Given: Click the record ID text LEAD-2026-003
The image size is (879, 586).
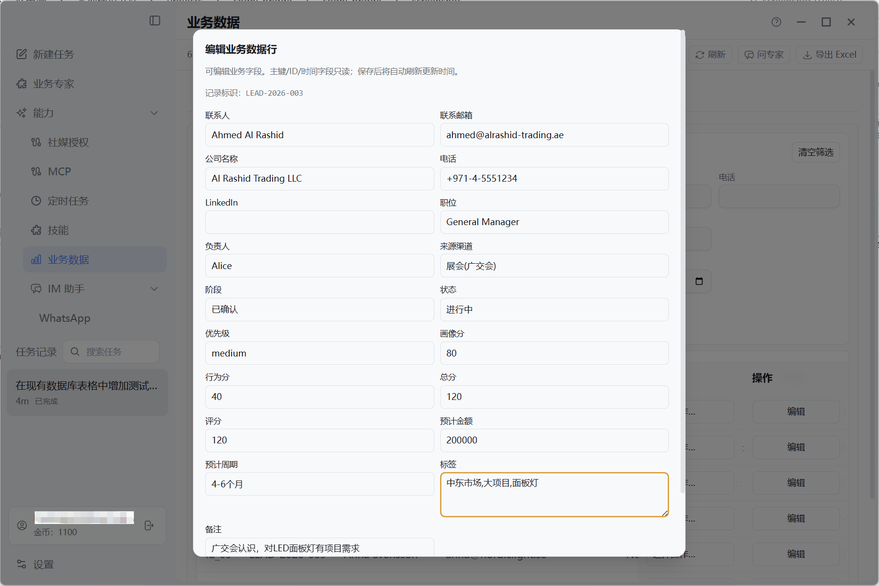Looking at the screenshot, I should 274,93.
